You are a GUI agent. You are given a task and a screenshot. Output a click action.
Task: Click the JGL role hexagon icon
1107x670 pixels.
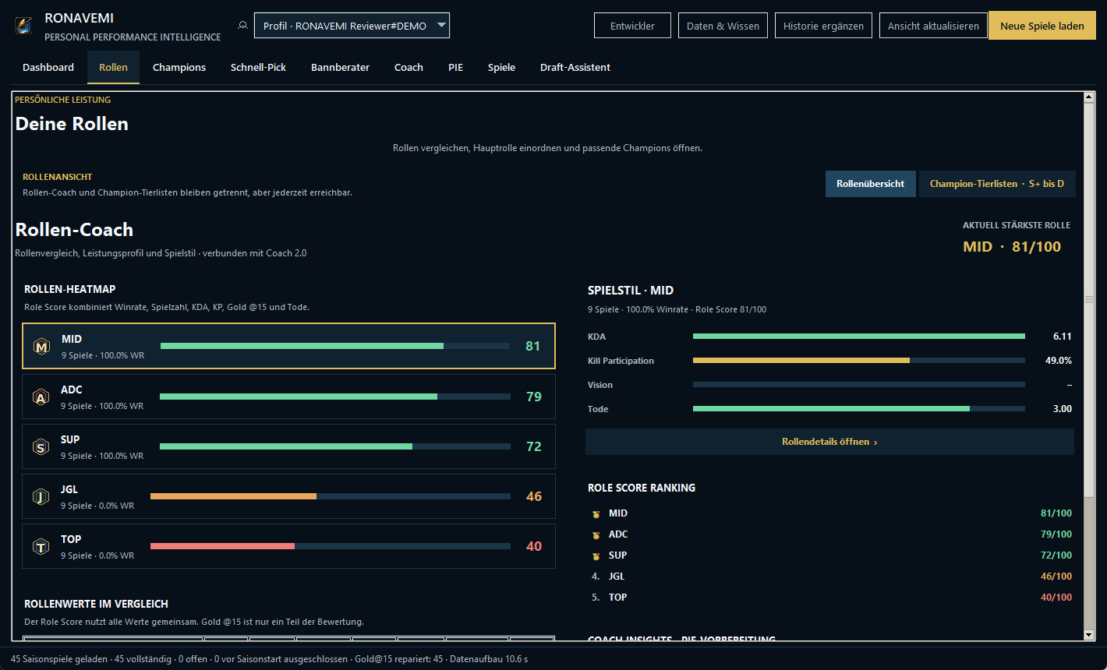click(41, 497)
